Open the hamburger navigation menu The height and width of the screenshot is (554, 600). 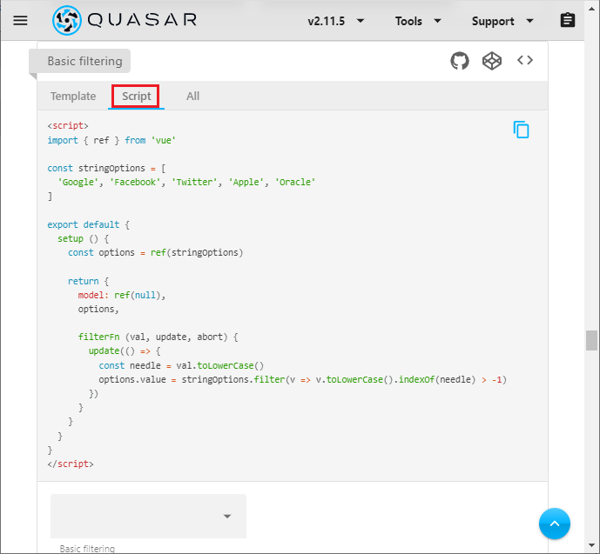[20, 20]
